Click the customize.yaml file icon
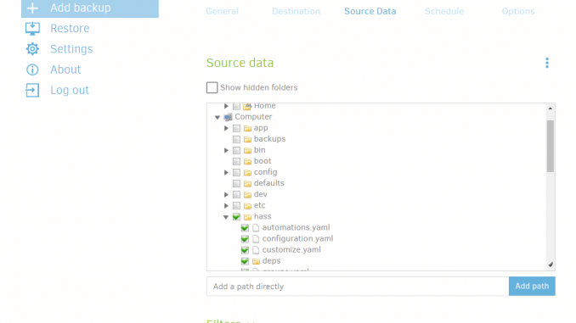The width and height of the screenshot is (576, 323). (x=256, y=250)
